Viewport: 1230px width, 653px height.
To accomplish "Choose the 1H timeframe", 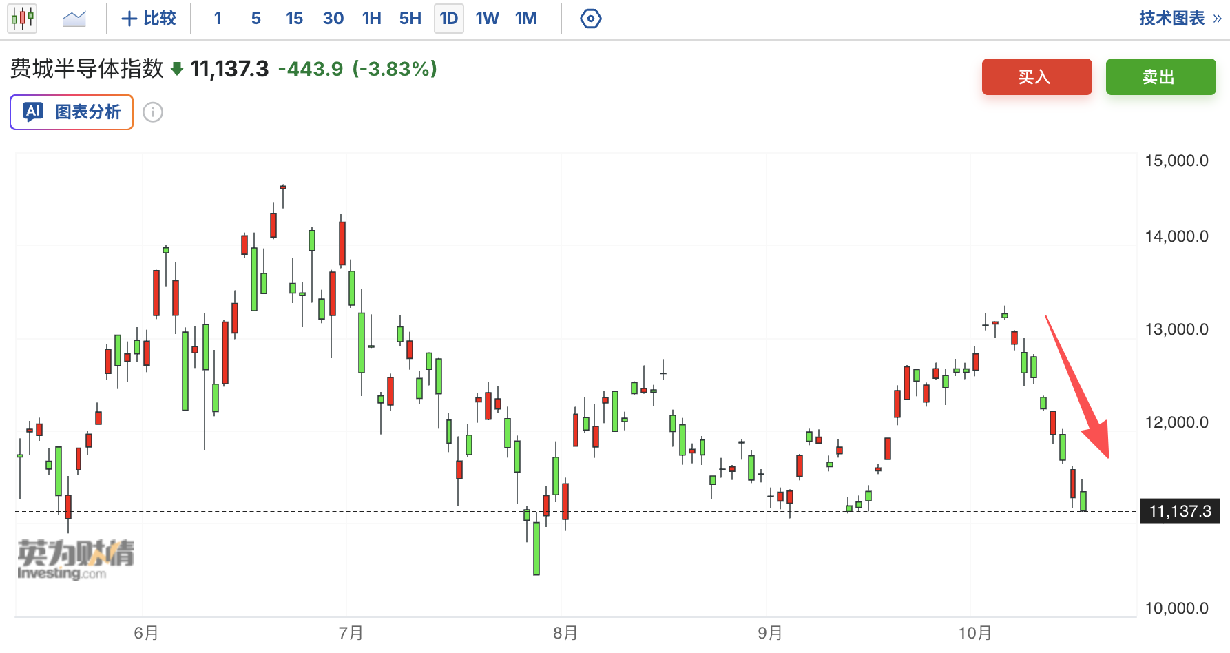I will (x=372, y=19).
